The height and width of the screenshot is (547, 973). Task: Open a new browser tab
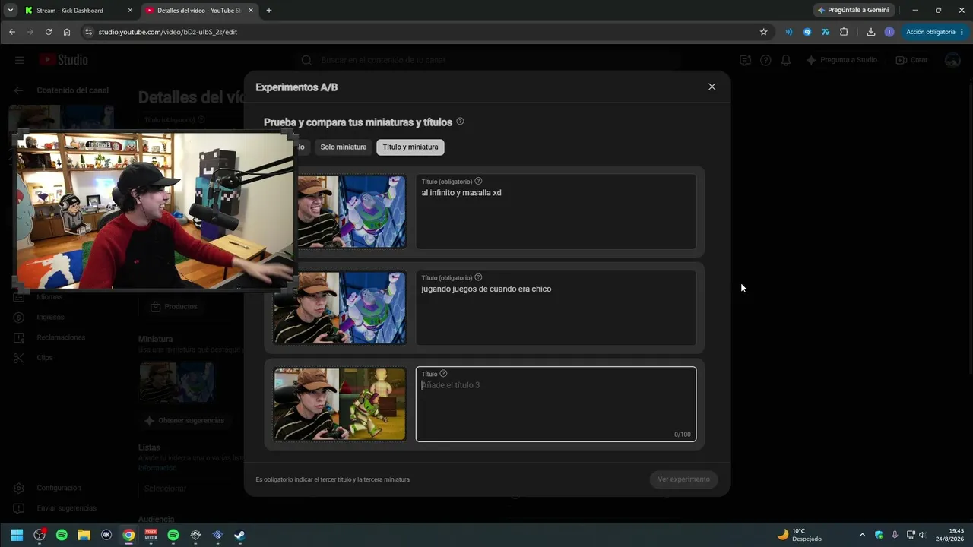(x=269, y=11)
